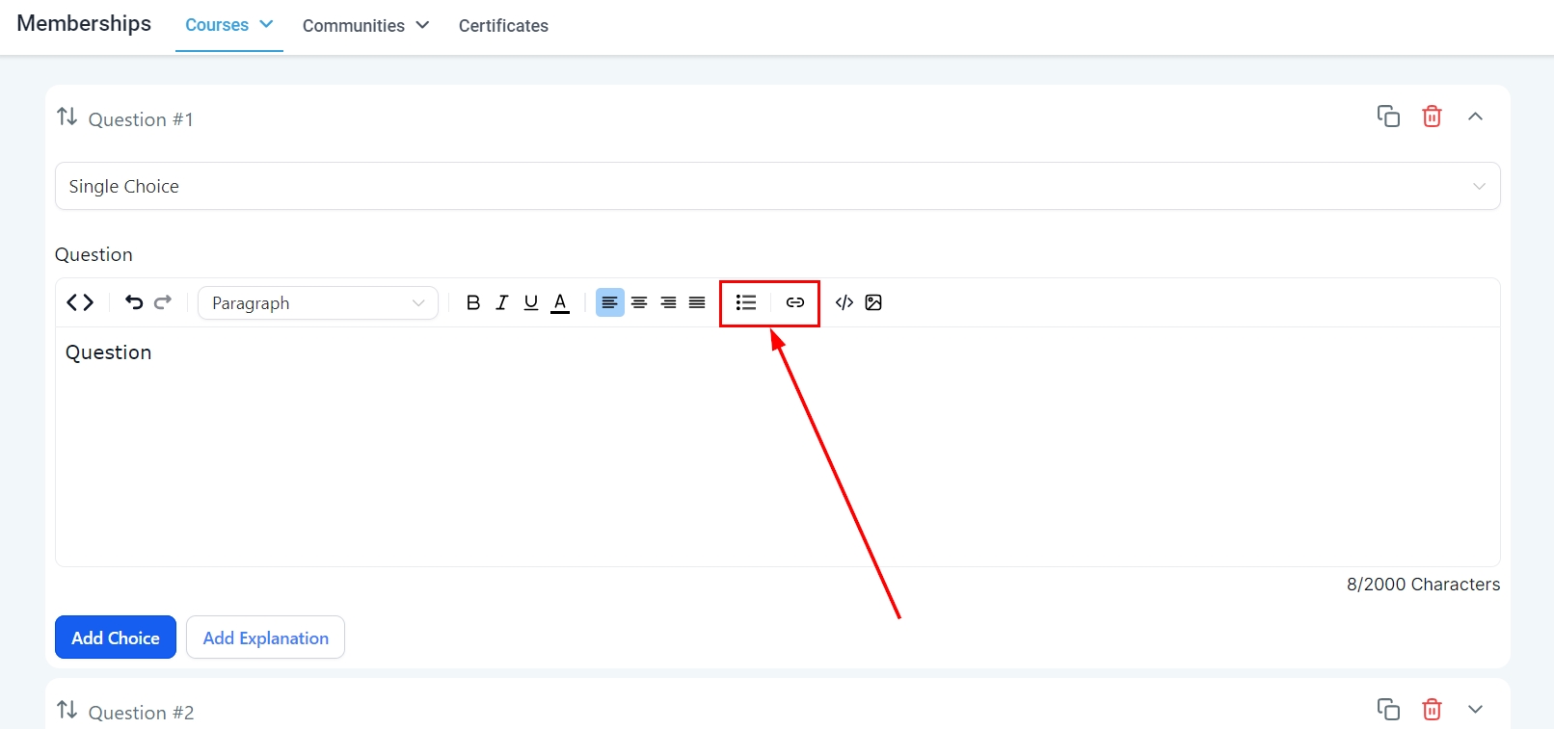Insert a hyperlink
The height and width of the screenshot is (729, 1554).
794,302
